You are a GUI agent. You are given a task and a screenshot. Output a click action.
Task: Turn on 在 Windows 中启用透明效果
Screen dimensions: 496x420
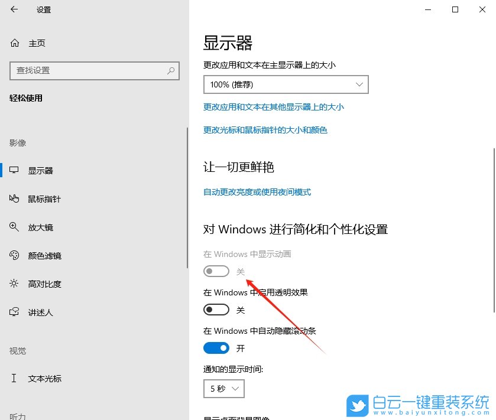point(216,309)
